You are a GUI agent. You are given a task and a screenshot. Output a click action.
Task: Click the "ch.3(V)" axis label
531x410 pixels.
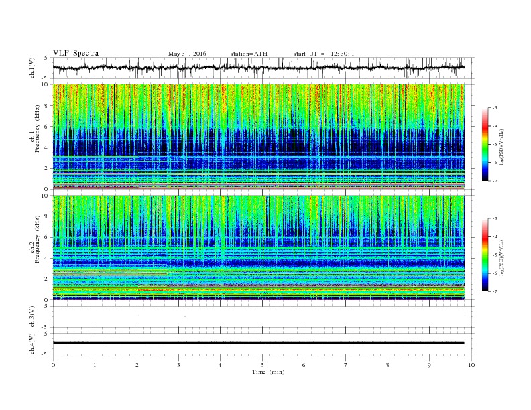point(32,317)
